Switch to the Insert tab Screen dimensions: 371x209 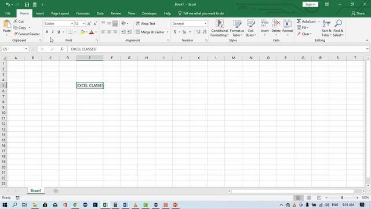coord(40,13)
